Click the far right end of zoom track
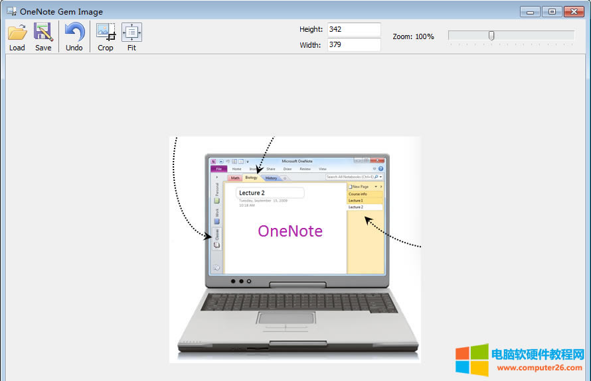 pos(572,36)
